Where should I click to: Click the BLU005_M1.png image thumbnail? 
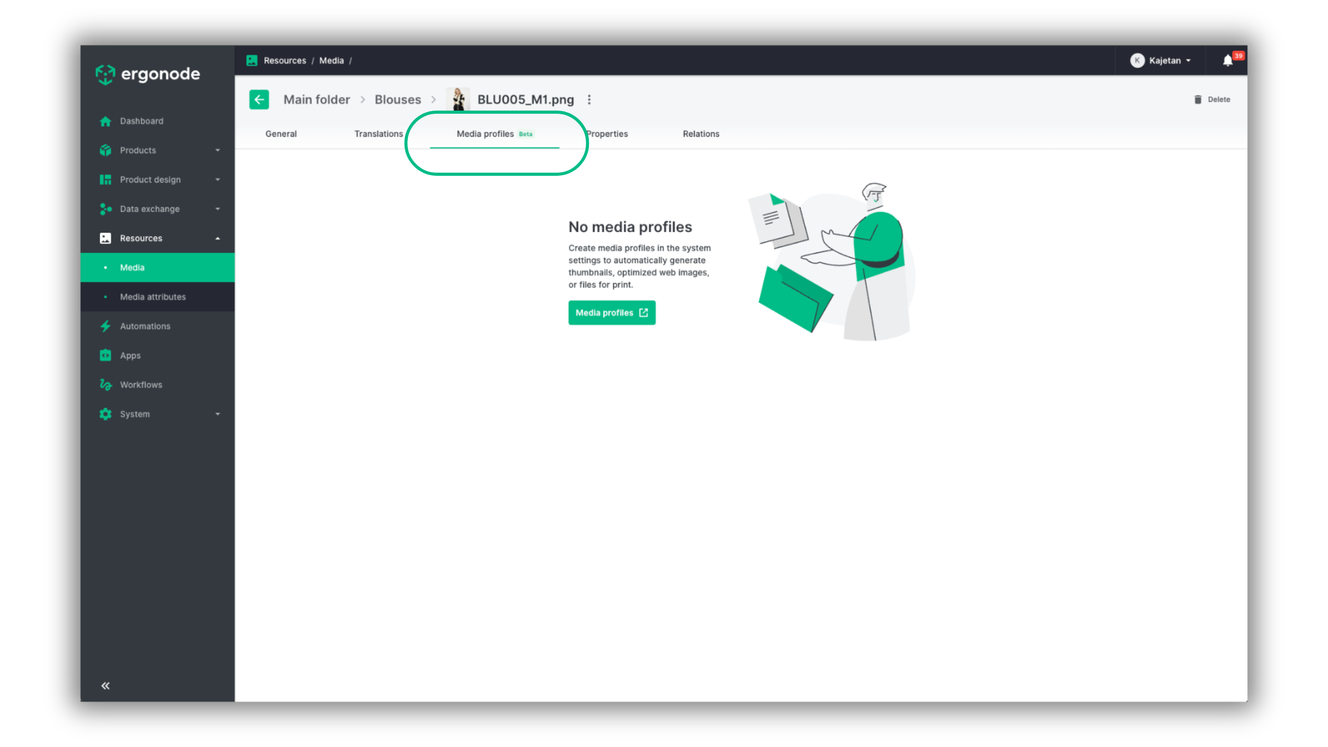click(458, 99)
